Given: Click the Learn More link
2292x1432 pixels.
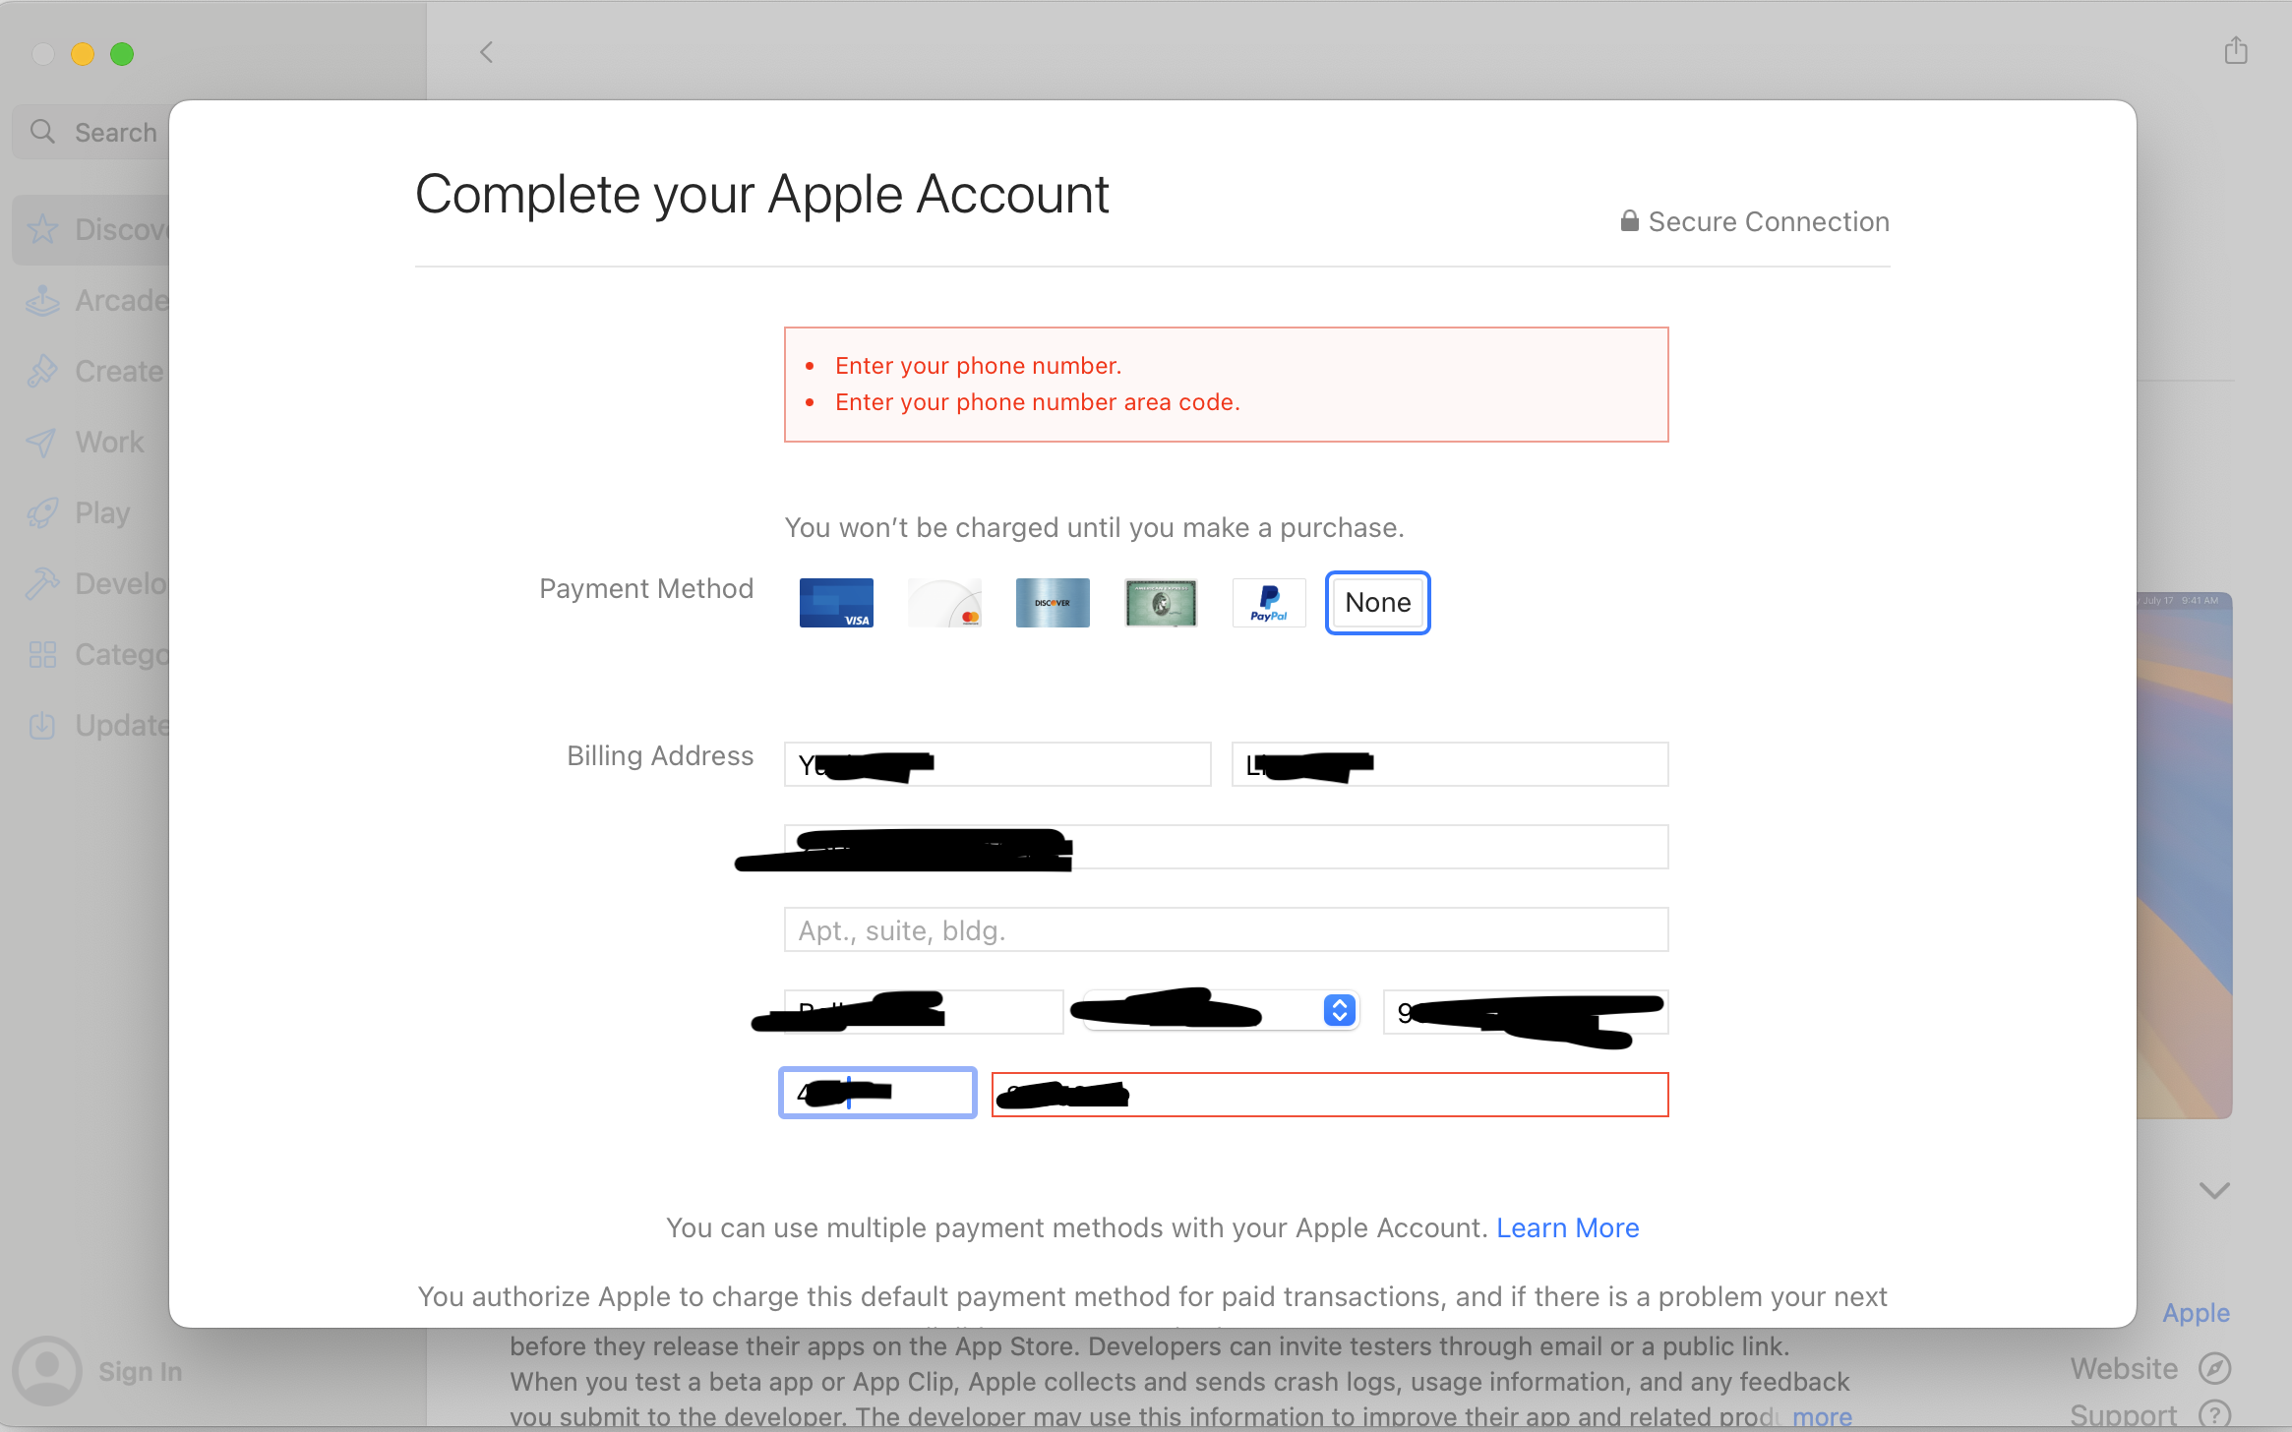Looking at the screenshot, I should (x=1567, y=1227).
